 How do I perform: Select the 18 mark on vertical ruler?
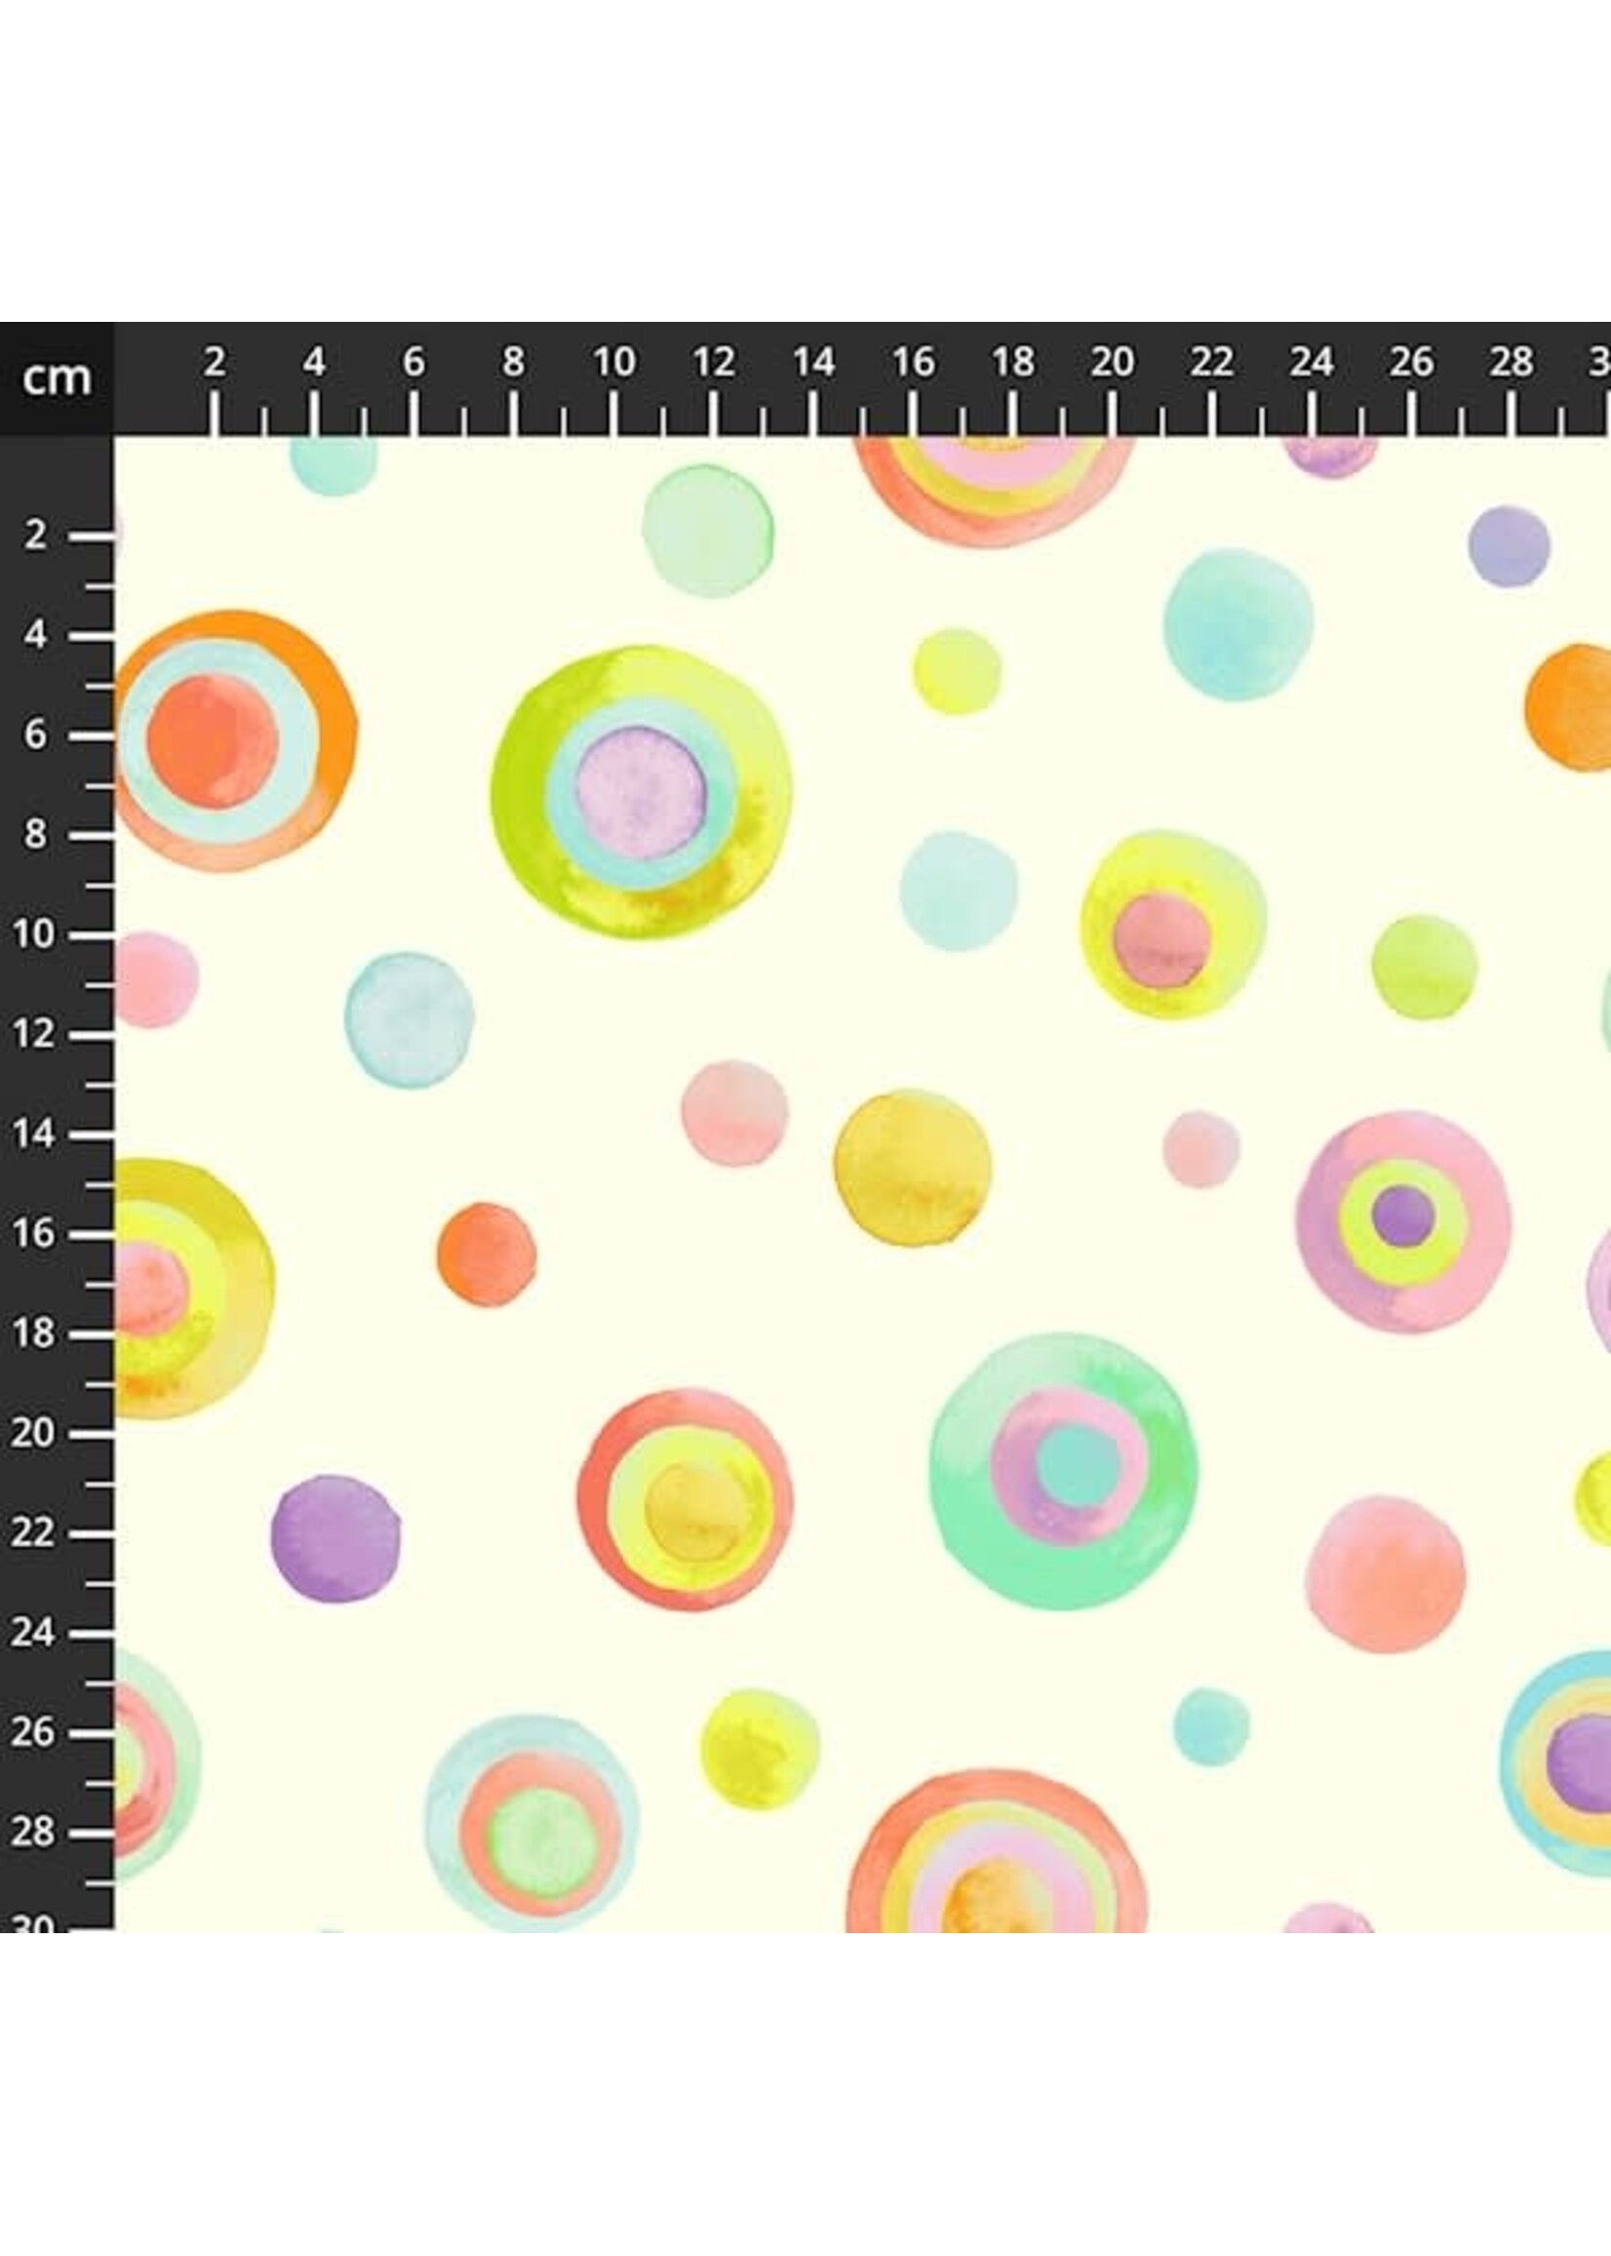point(35,1333)
